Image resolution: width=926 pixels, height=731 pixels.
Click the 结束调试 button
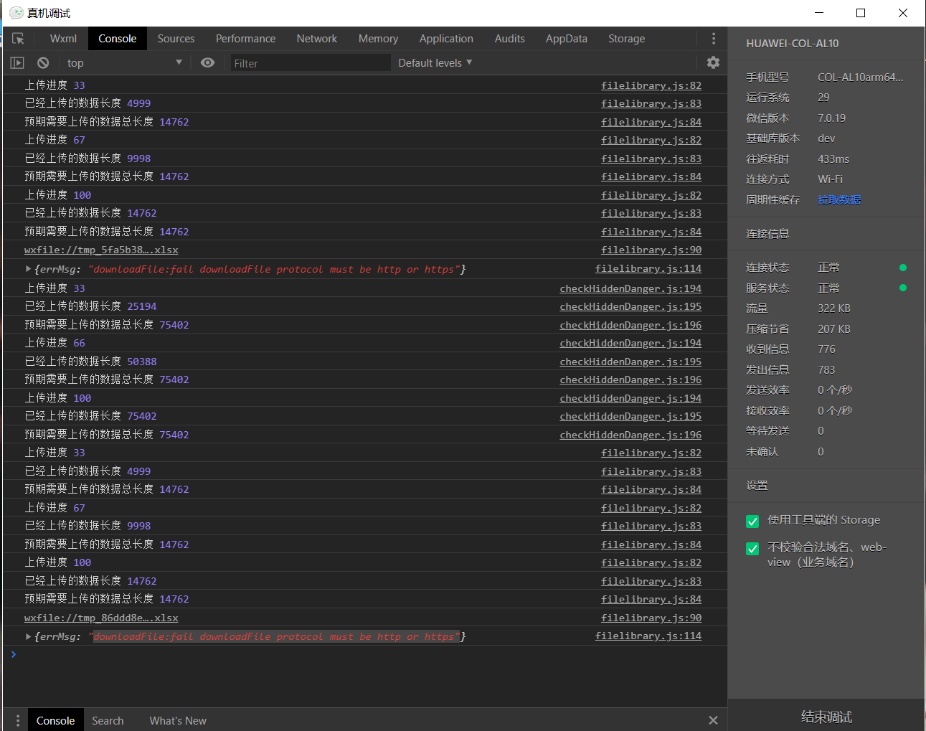pos(826,717)
